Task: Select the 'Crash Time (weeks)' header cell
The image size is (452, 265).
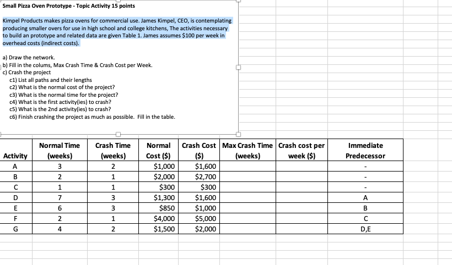Action: coord(113,150)
